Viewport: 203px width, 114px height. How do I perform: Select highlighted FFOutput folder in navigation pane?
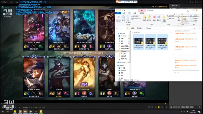tap(122, 51)
